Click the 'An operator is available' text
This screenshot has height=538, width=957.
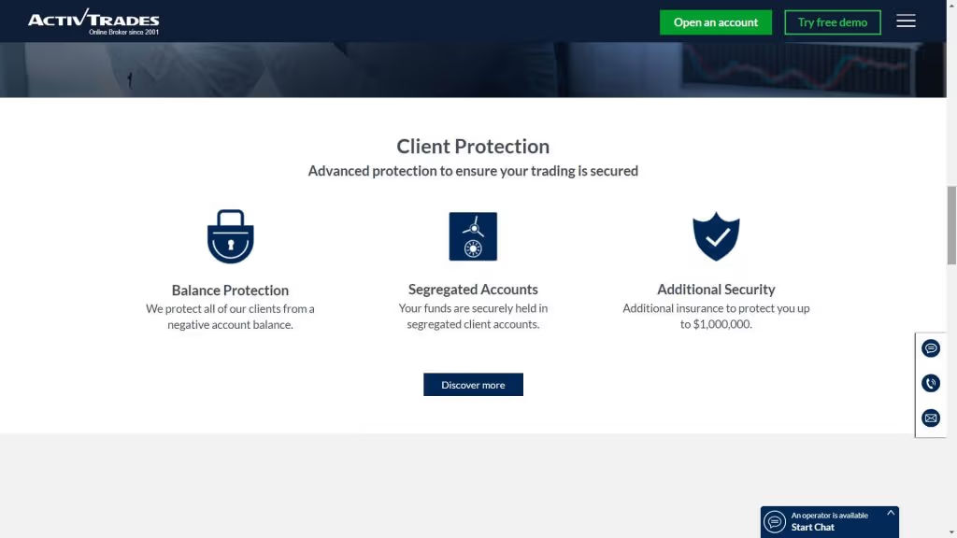(x=830, y=515)
